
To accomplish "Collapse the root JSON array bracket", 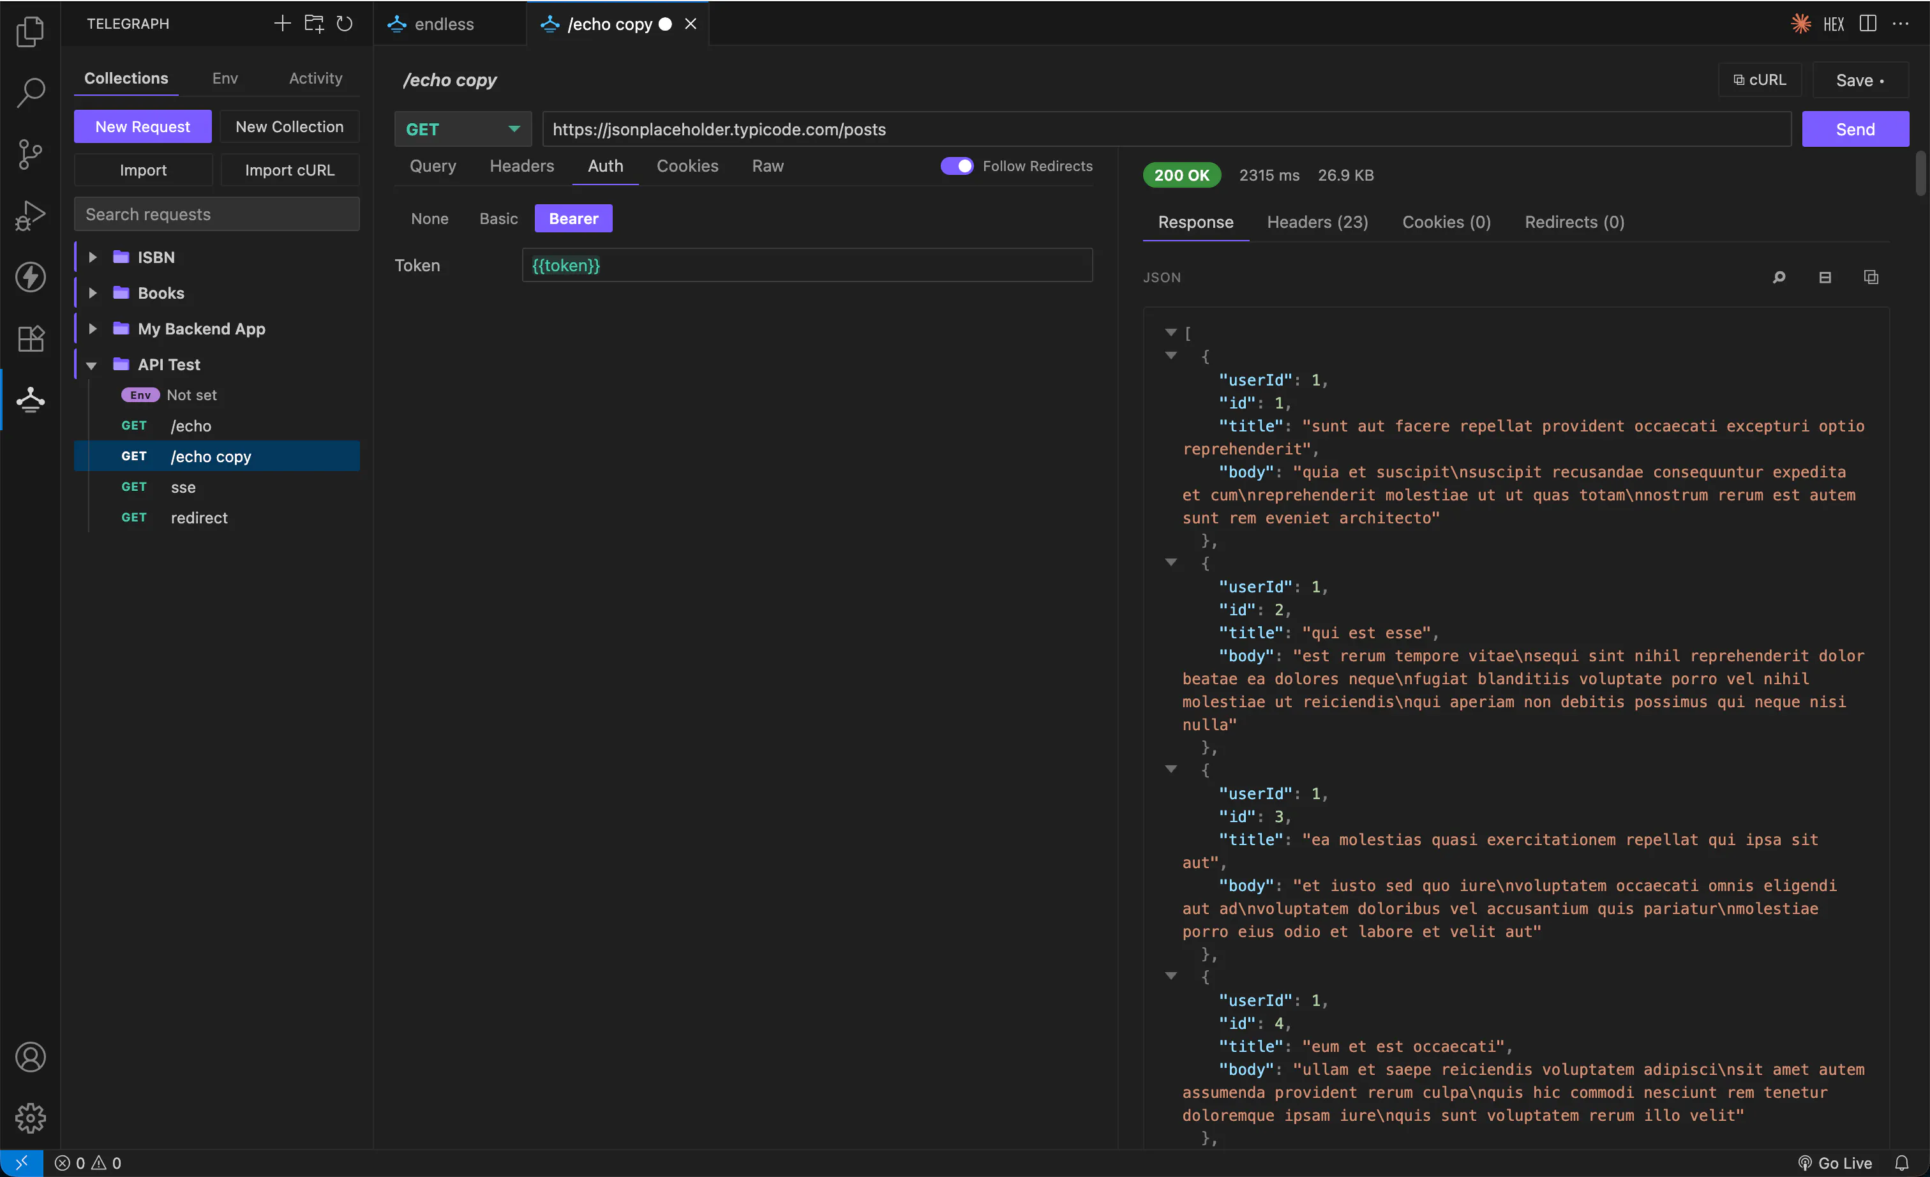I will pos(1171,333).
